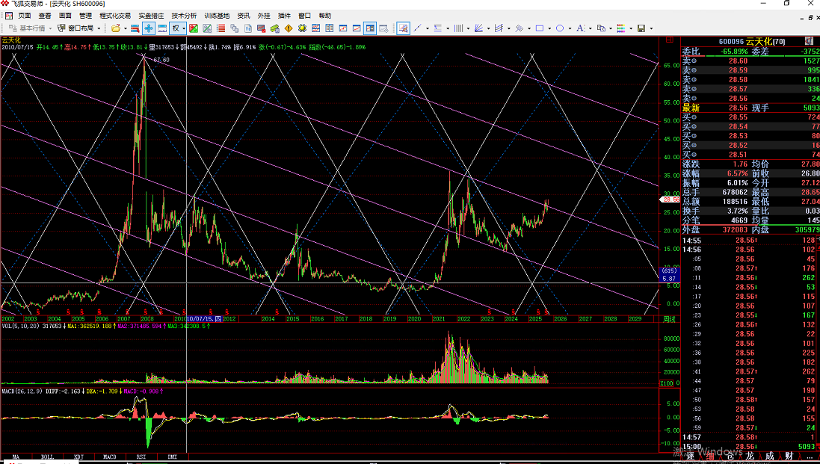This screenshot has width=820, height=464.
Task: Click the 67.60 peak price label
Action: click(x=161, y=60)
